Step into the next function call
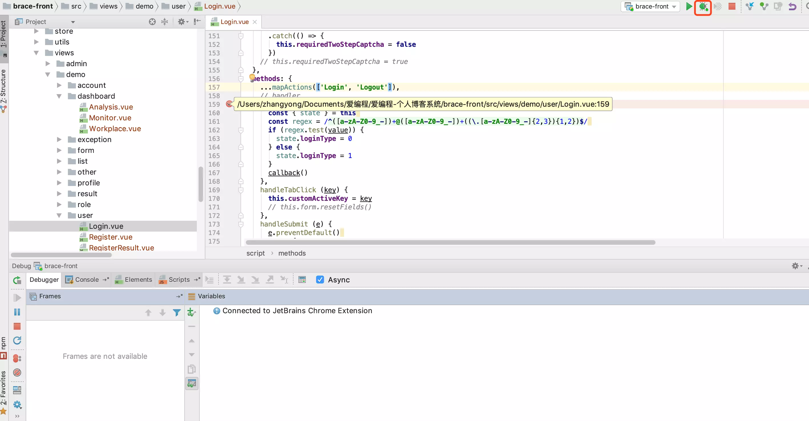The width and height of the screenshot is (809, 421). tap(240, 280)
